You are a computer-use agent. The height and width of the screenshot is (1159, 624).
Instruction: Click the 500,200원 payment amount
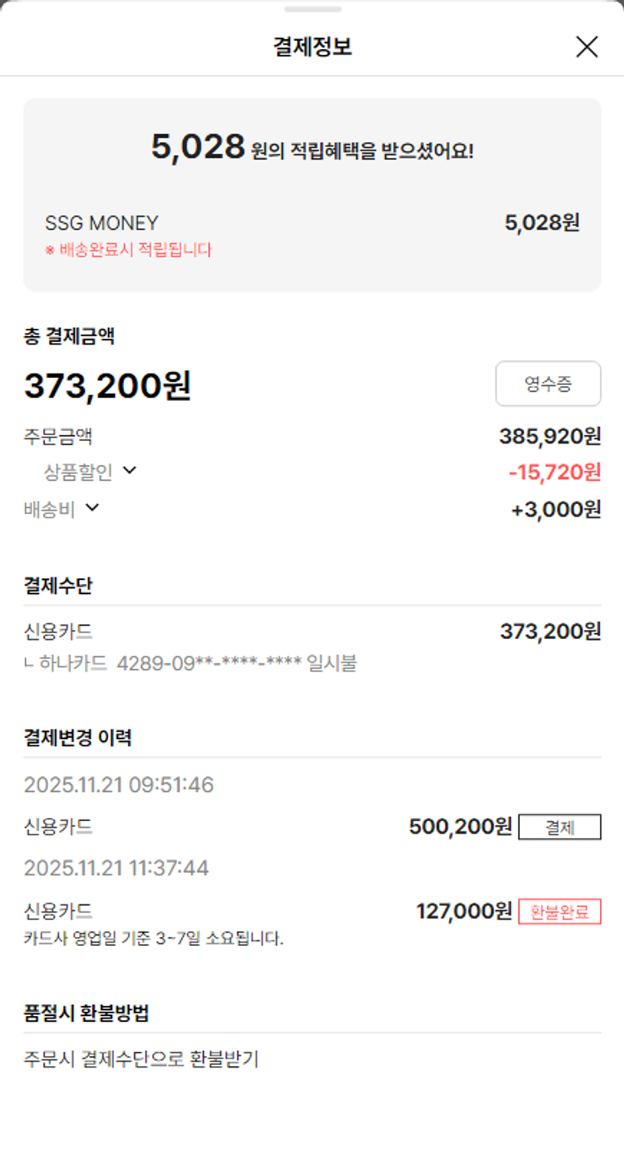[x=460, y=827]
